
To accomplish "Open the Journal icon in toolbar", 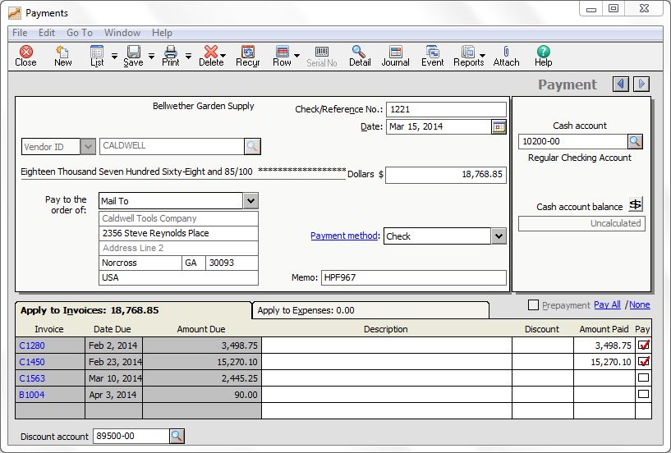I will 395,56.
